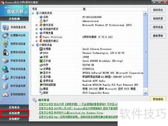The image size is (168, 126).
Task: Open 音频系统信息 speaker icon
Action: [x=5, y=52]
